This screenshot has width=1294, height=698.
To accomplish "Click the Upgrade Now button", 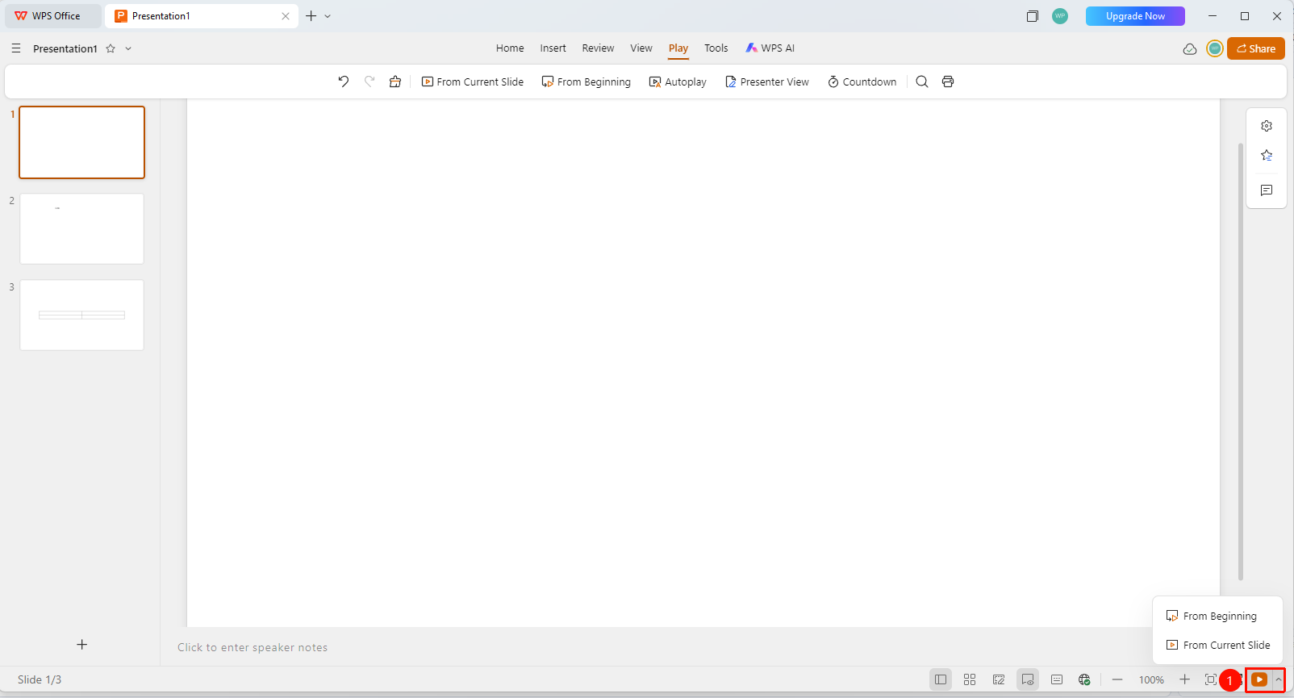I will click(1135, 16).
